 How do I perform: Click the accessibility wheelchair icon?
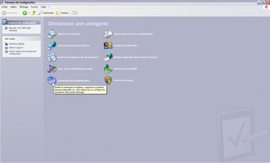click(x=108, y=69)
